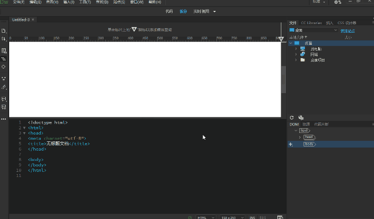Click the green lint status icon
Viewport: 374px width, 219px height.
point(190,217)
